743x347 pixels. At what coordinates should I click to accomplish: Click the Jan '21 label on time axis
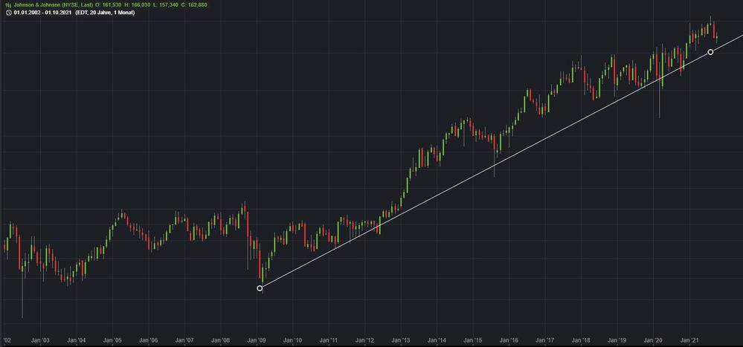coord(690,340)
